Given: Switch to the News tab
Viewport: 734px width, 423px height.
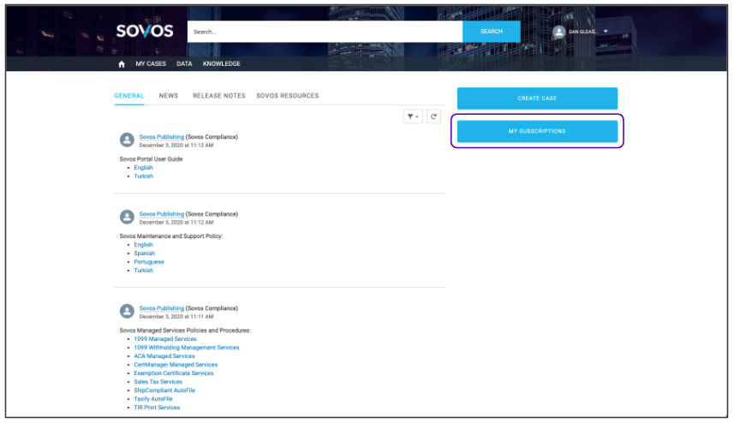Looking at the screenshot, I should pos(169,96).
